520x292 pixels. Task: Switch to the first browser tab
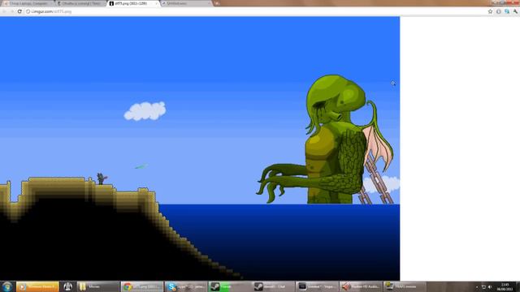pyautogui.click(x=28, y=3)
